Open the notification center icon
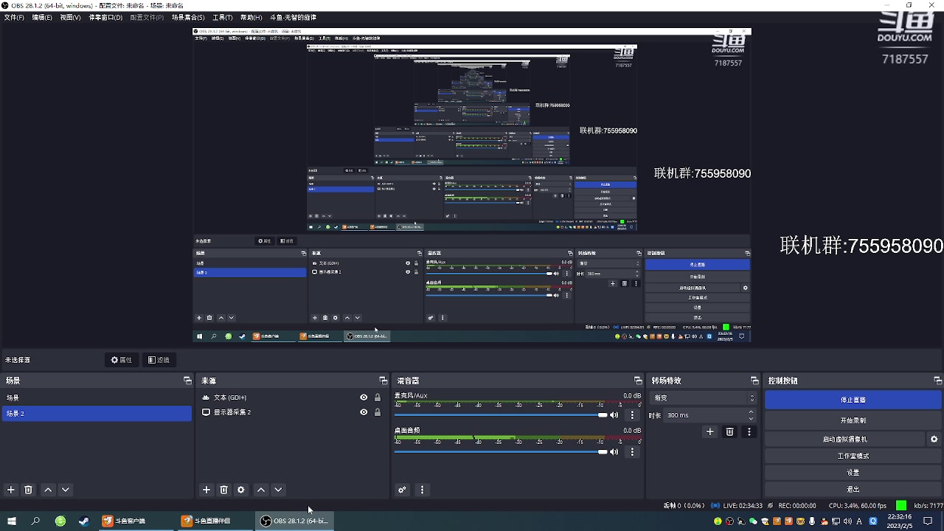 (928, 521)
